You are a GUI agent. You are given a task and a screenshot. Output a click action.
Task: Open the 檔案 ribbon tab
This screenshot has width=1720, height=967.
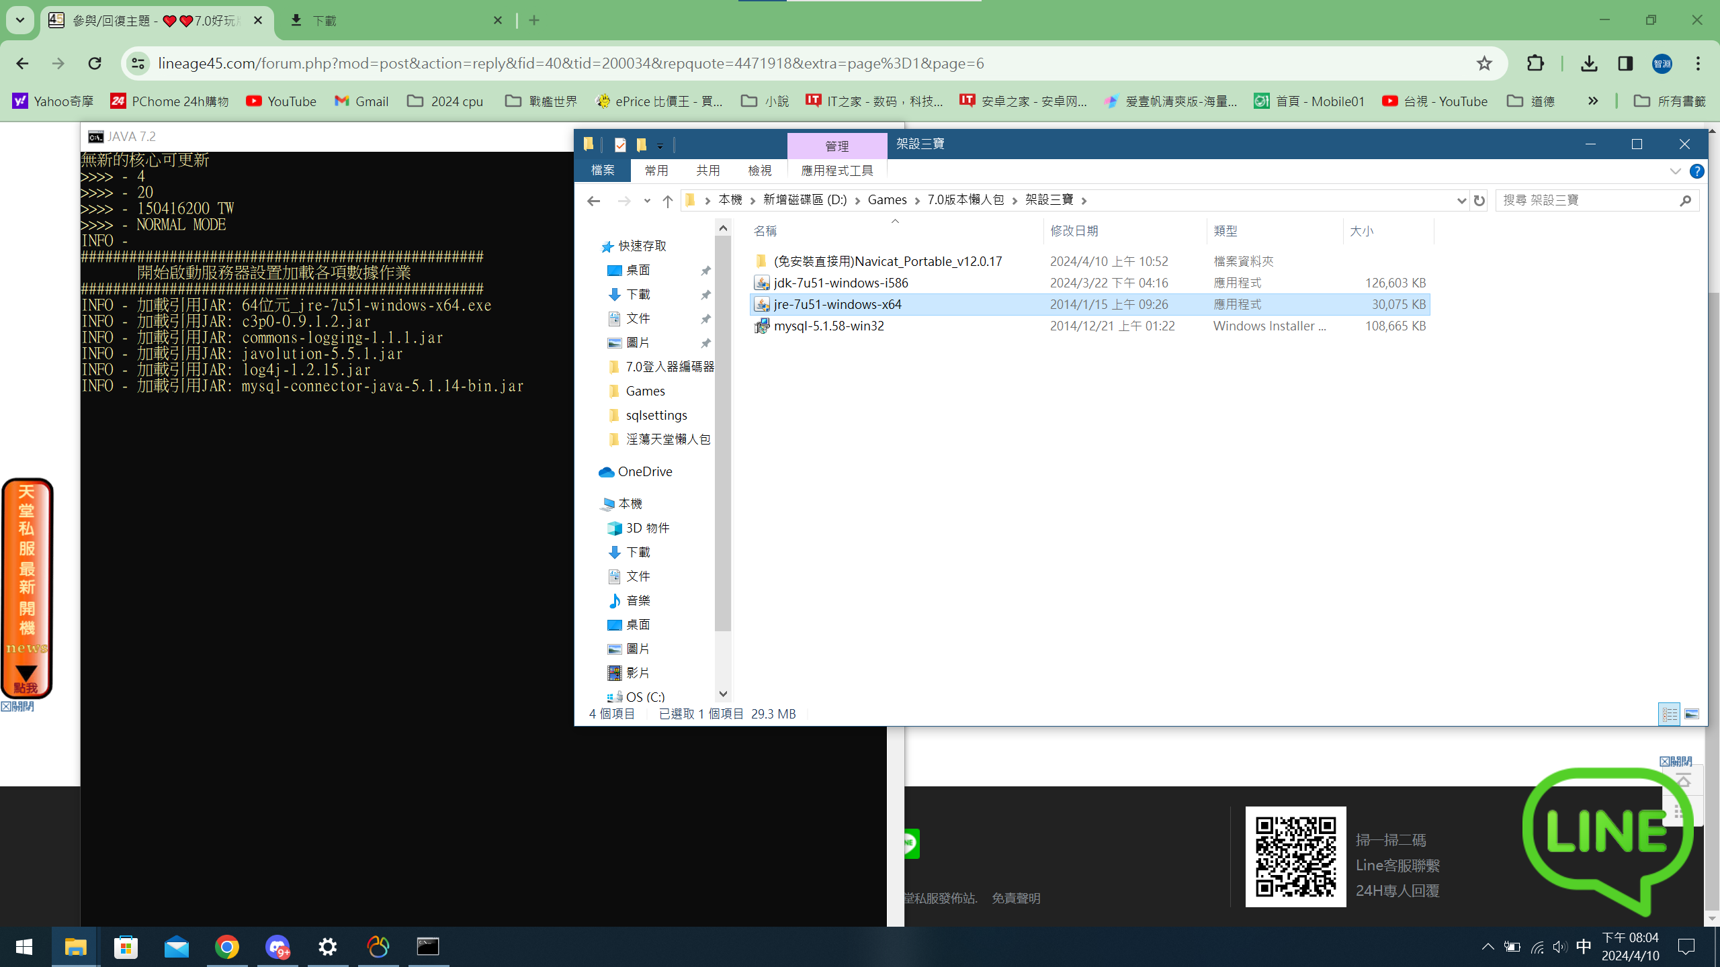point(603,171)
